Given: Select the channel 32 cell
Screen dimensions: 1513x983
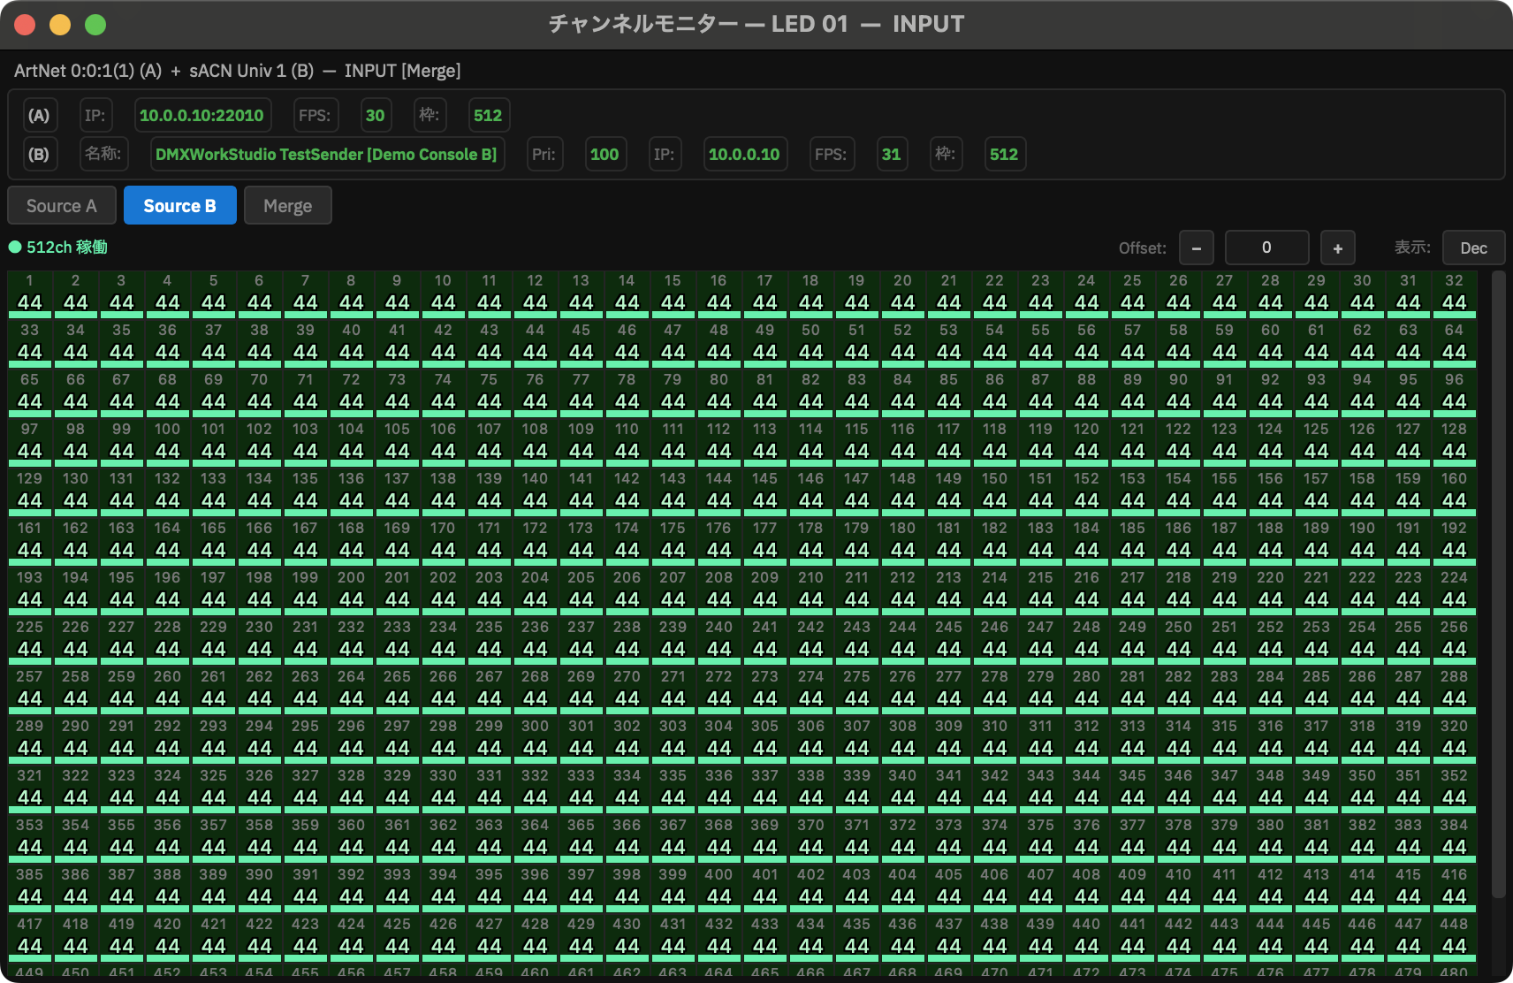Looking at the screenshot, I should click(1455, 294).
